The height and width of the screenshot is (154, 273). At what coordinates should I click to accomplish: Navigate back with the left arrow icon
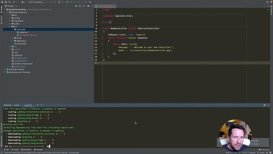tap(14, 2)
